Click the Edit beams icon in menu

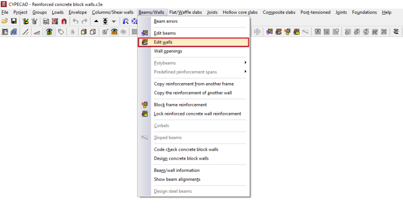pos(145,33)
